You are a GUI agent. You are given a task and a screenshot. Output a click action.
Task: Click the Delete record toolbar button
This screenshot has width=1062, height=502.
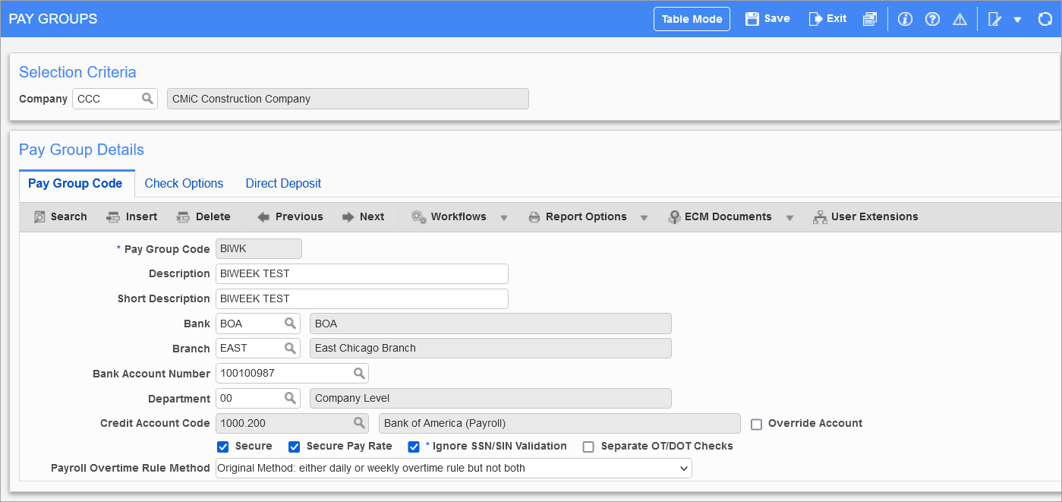point(203,216)
